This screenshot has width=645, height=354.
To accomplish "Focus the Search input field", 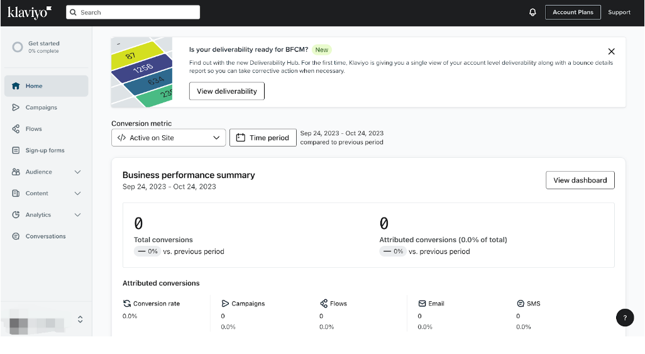I will (x=133, y=13).
